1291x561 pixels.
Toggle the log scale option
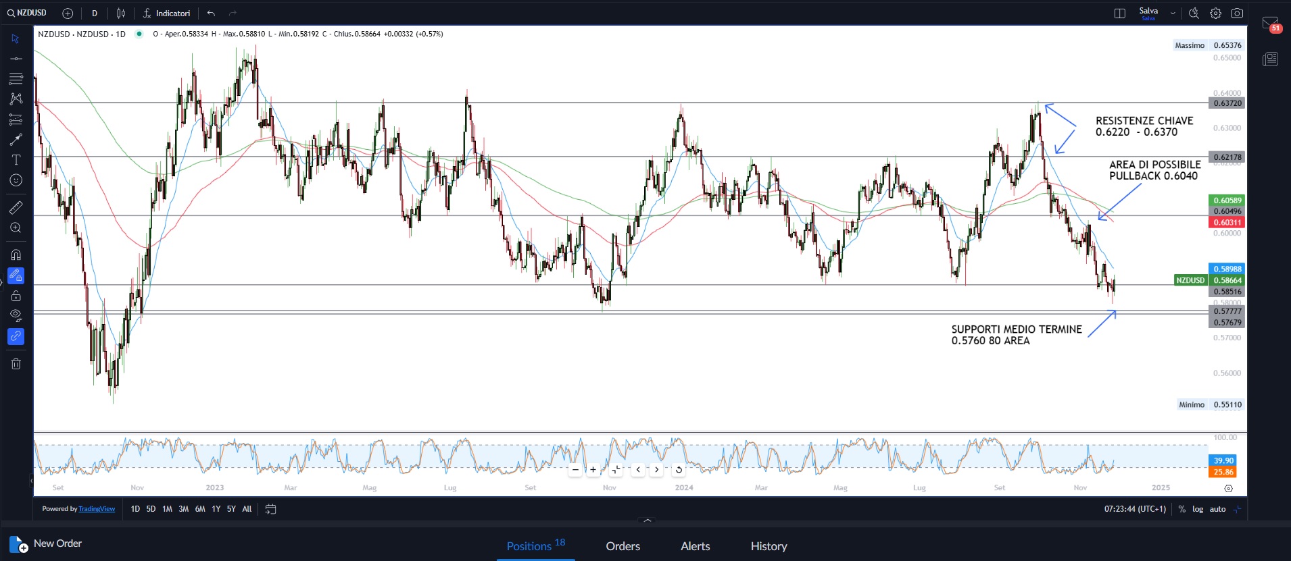[x=1197, y=509]
